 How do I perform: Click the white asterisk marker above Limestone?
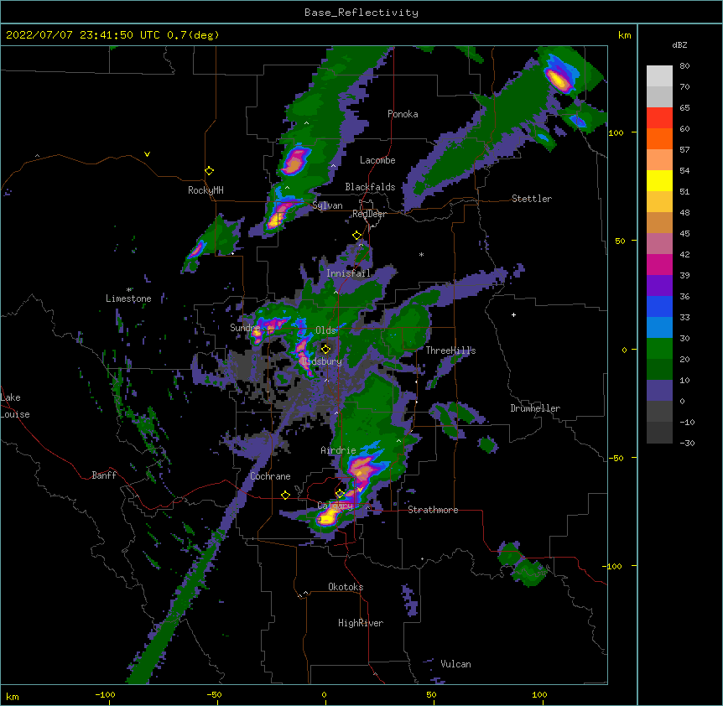point(128,290)
